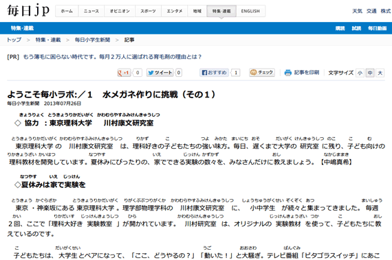This screenshot has height=260, width=392.
Task: Click the mixi チェック button
Action: click(x=262, y=72)
